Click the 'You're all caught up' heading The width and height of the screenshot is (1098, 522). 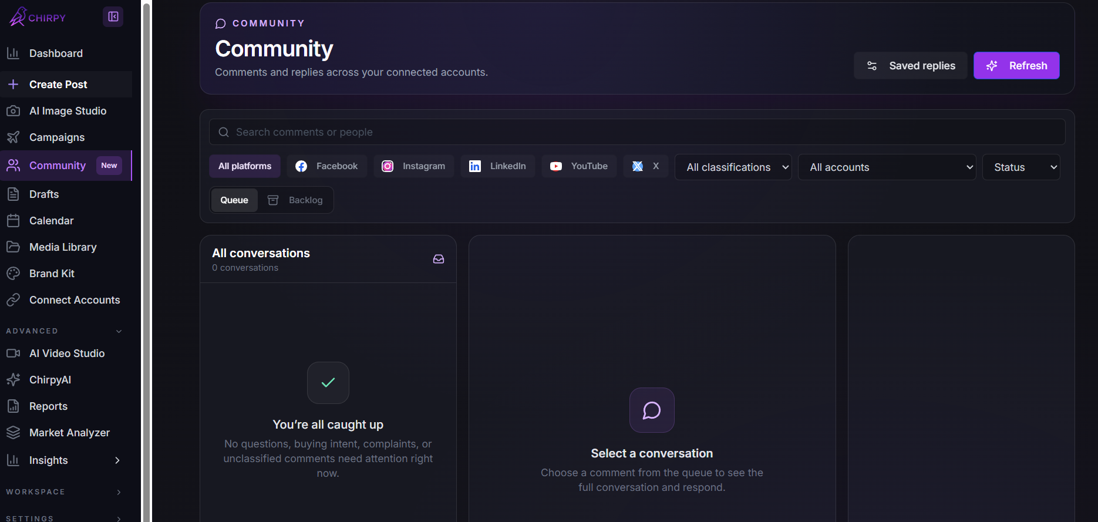pos(328,425)
